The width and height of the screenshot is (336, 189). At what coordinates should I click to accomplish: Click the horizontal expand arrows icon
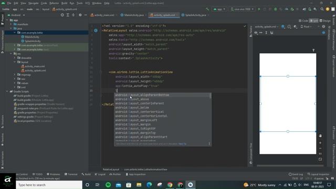[261, 33]
